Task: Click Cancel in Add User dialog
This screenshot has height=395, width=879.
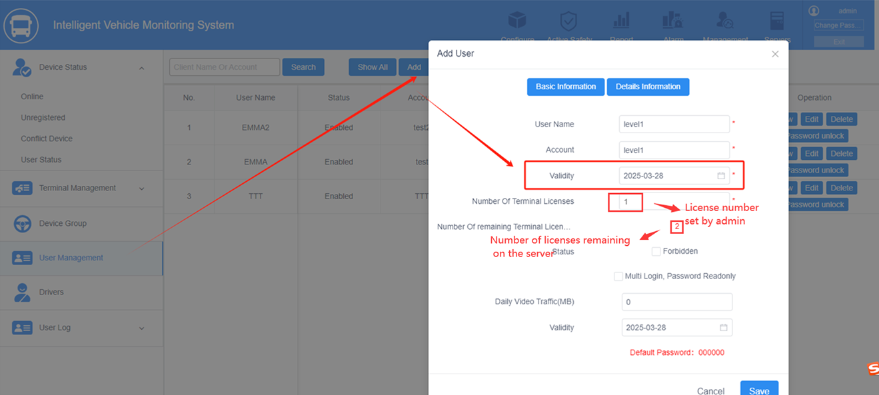Action: pyautogui.click(x=710, y=391)
